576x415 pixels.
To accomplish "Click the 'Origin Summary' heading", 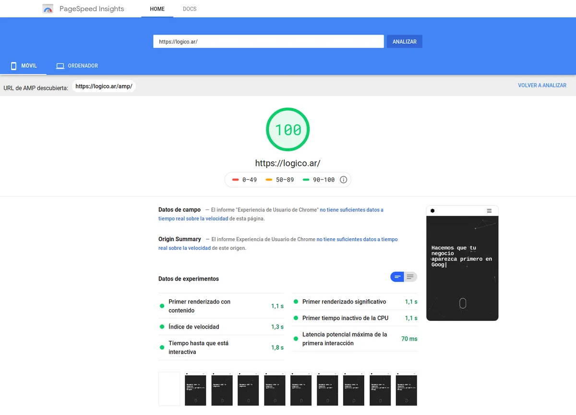I will pyautogui.click(x=180, y=239).
